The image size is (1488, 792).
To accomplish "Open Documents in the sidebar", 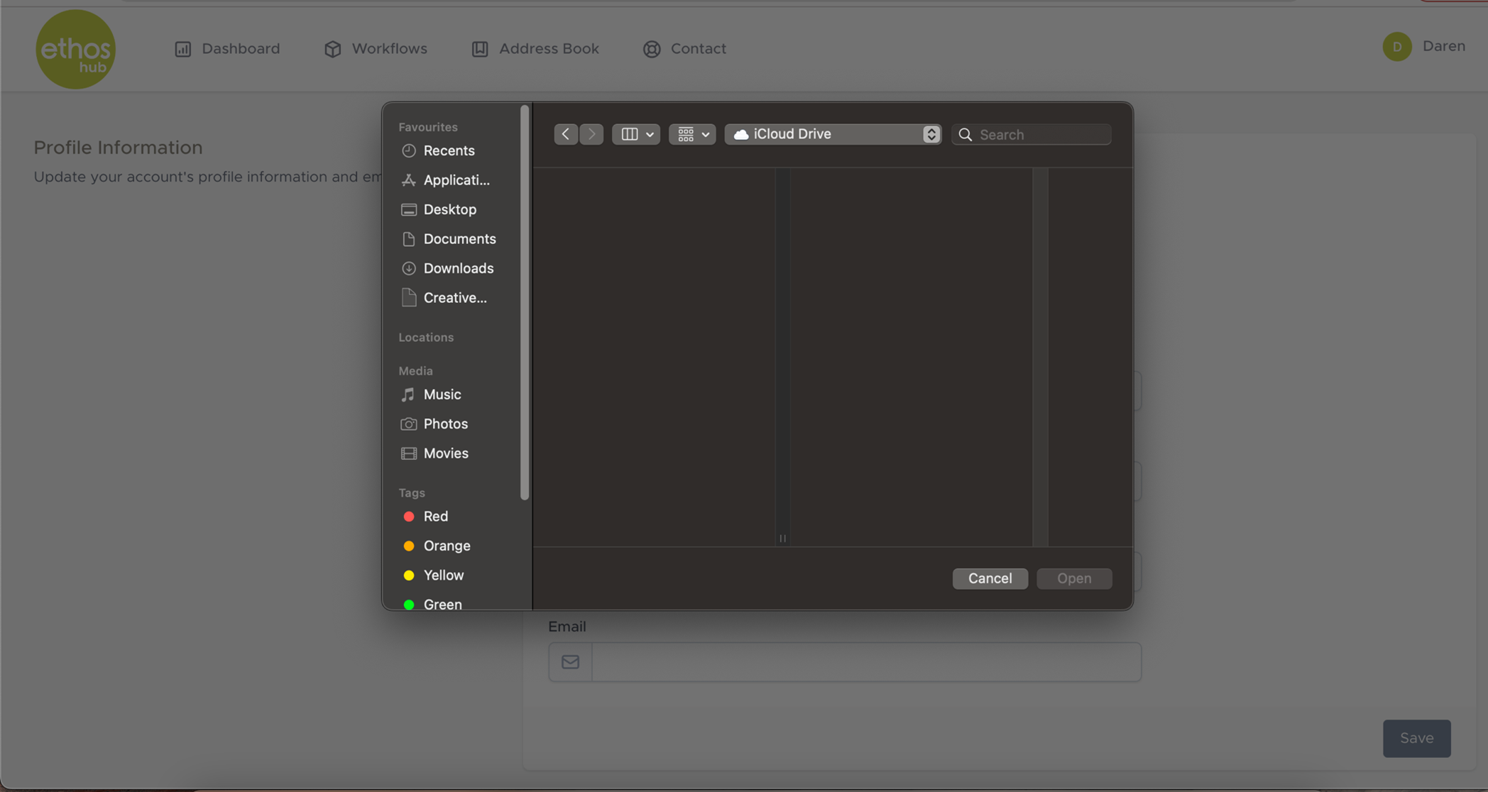I will (x=459, y=239).
